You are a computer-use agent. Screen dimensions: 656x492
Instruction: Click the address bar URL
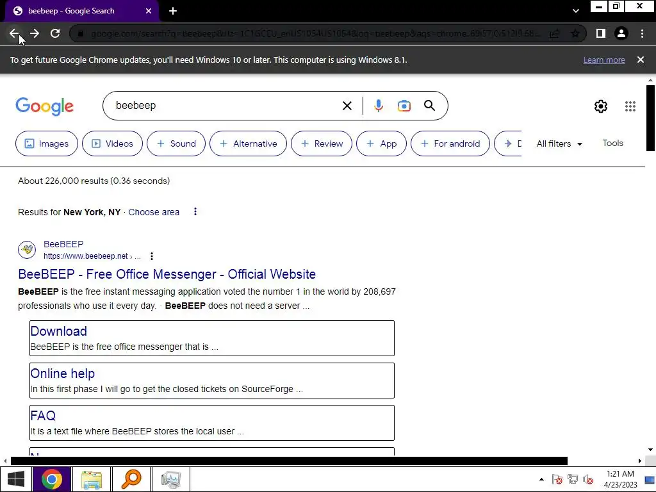point(316,33)
